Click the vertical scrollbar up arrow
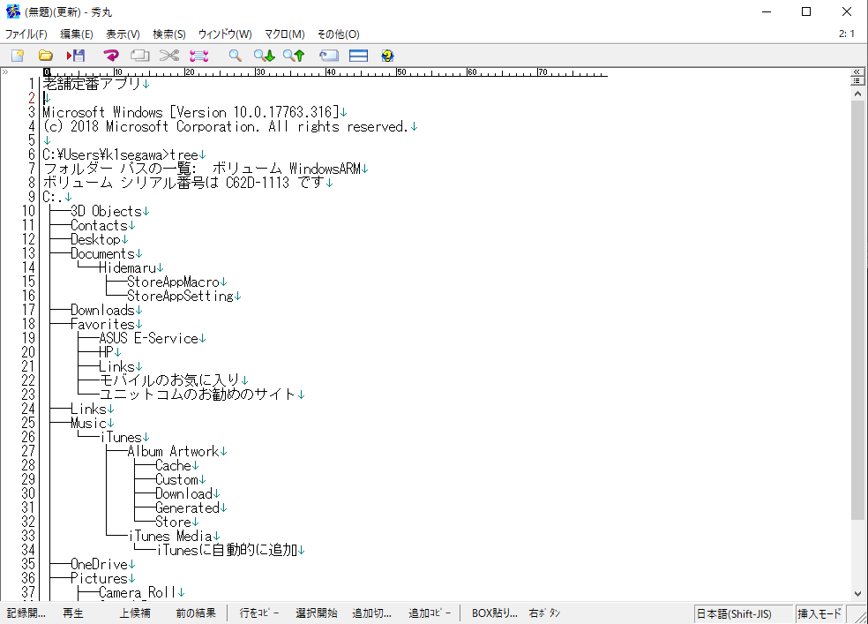This screenshot has width=868, height=624. click(x=857, y=94)
